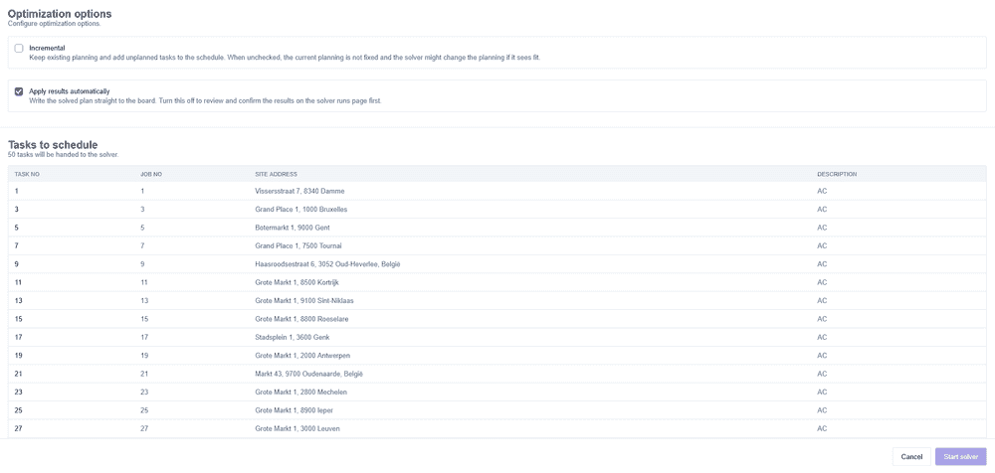Image resolution: width=995 pixels, height=473 pixels.
Task: Select address Stadsplein 1, 3600 Genk
Action: (292, 337)
